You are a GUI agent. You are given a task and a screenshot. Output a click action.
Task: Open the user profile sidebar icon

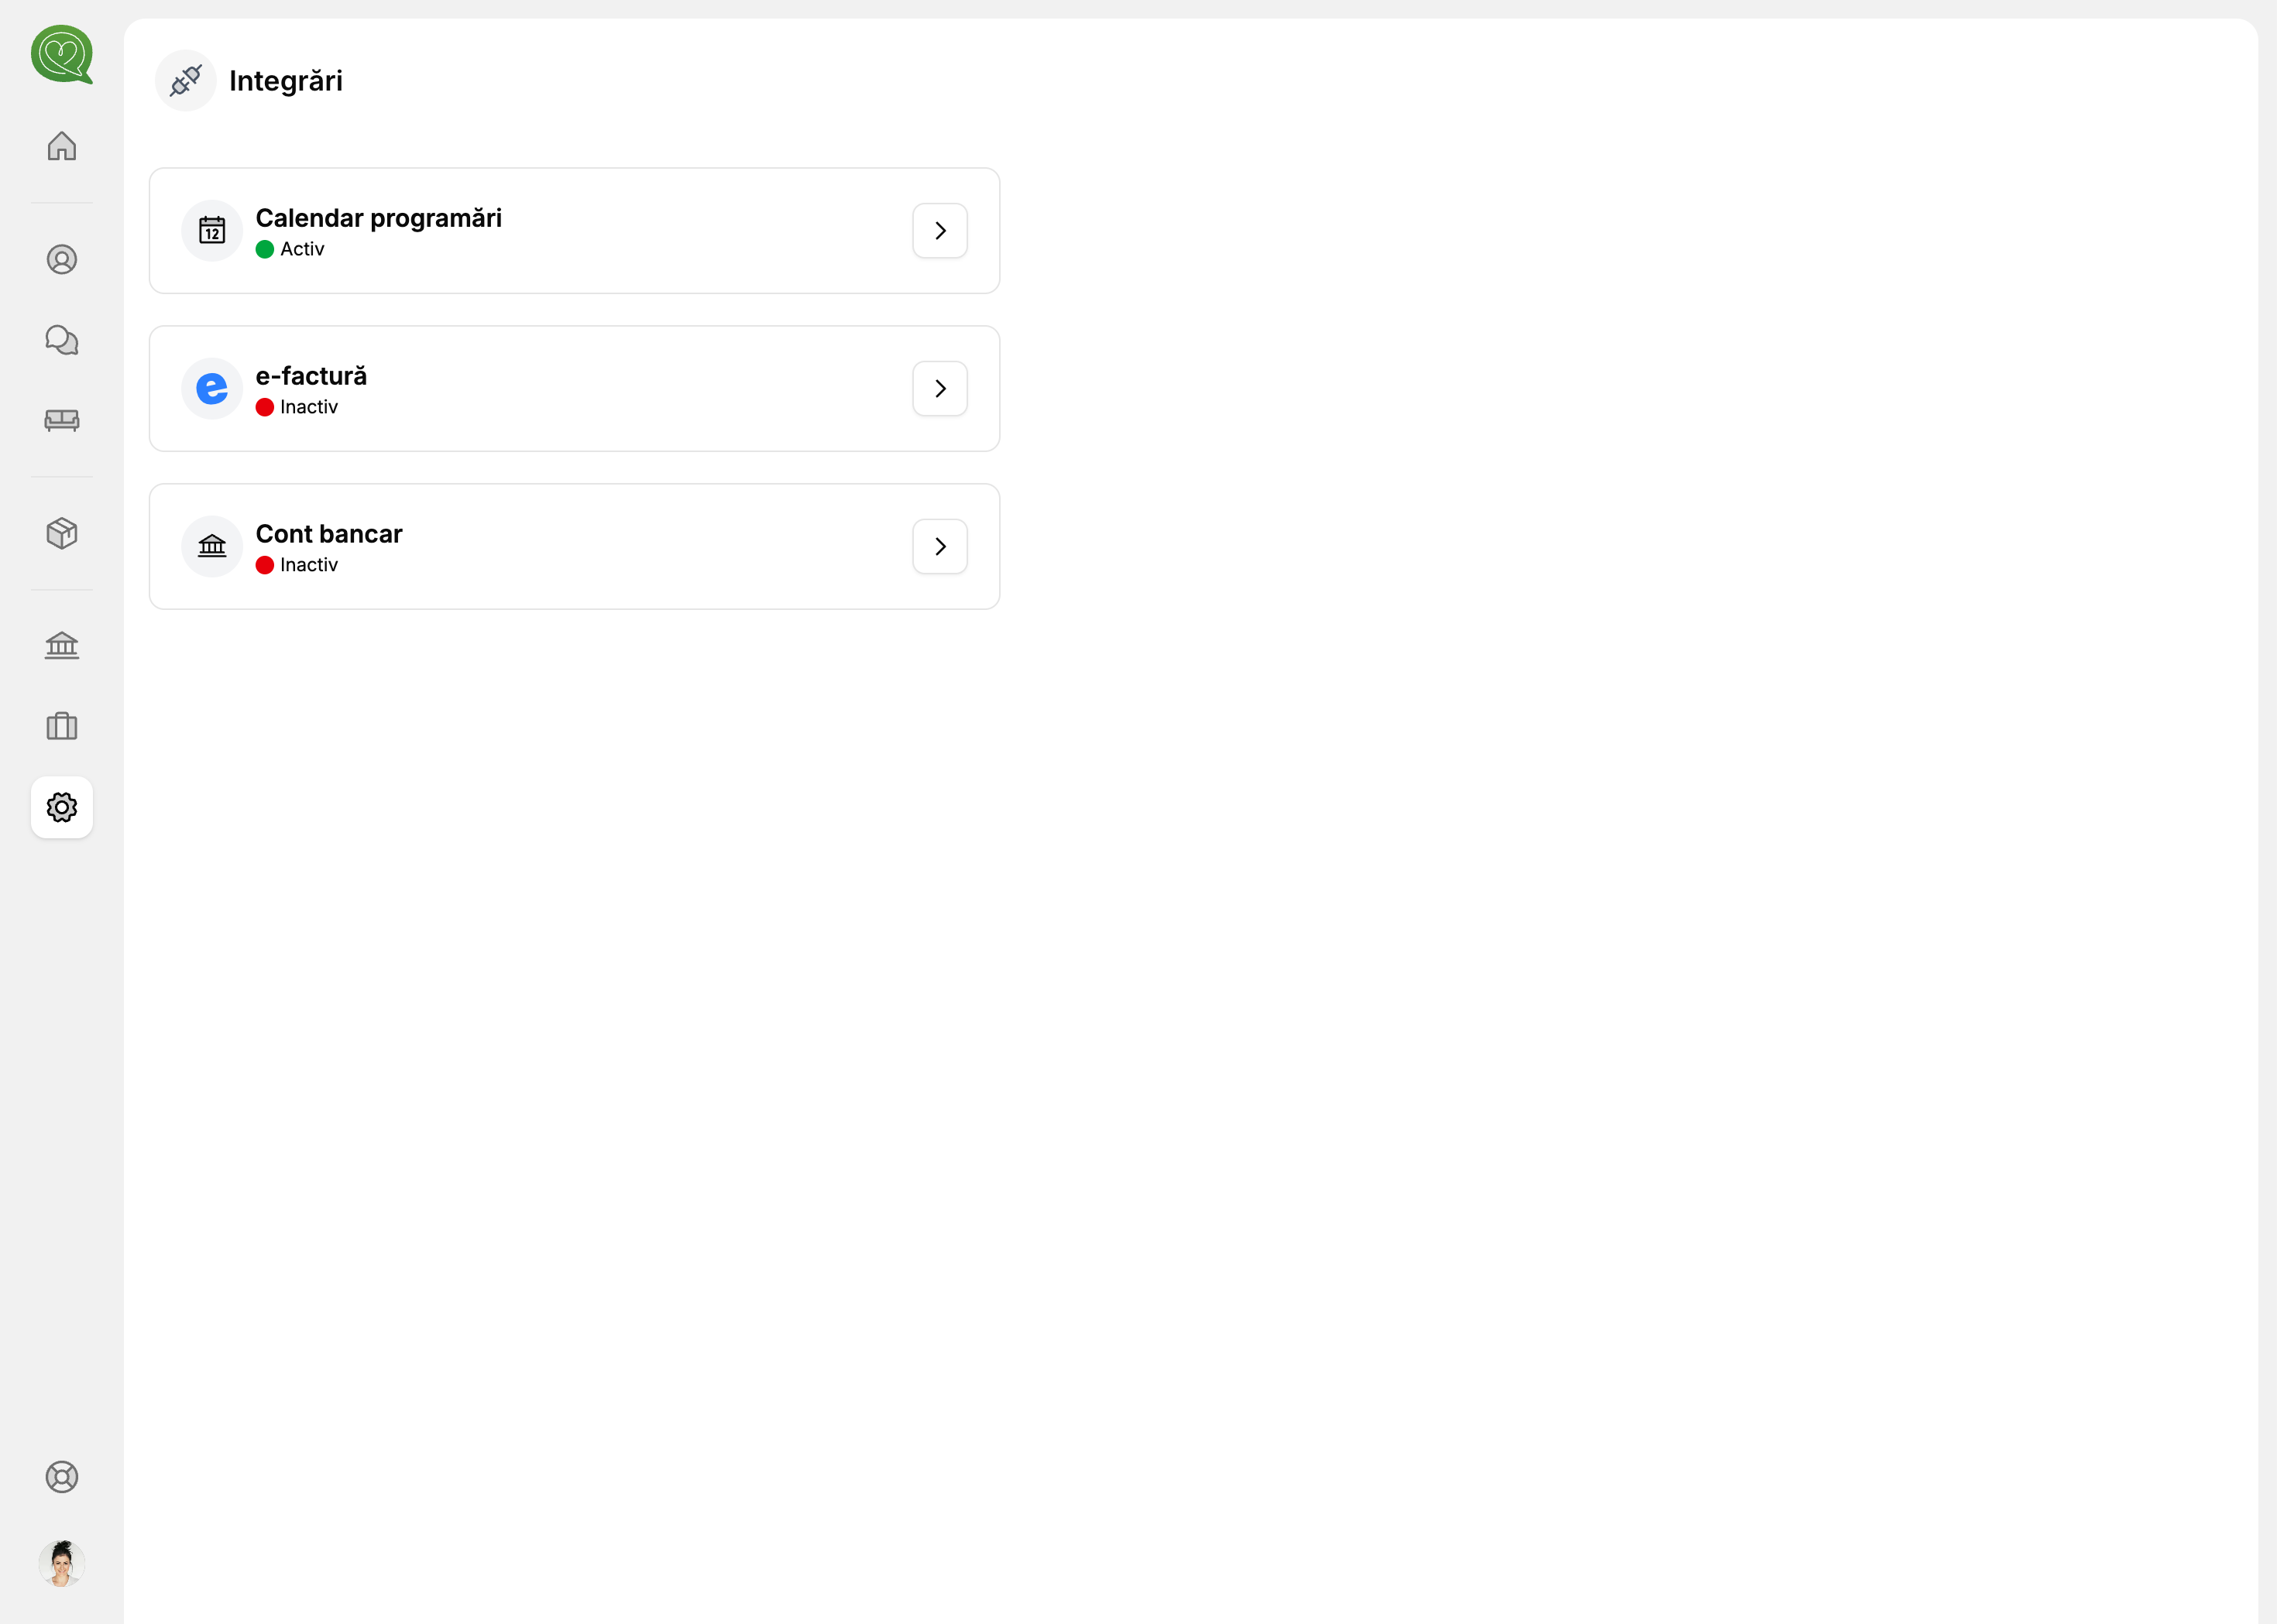(x=62, y=260)
